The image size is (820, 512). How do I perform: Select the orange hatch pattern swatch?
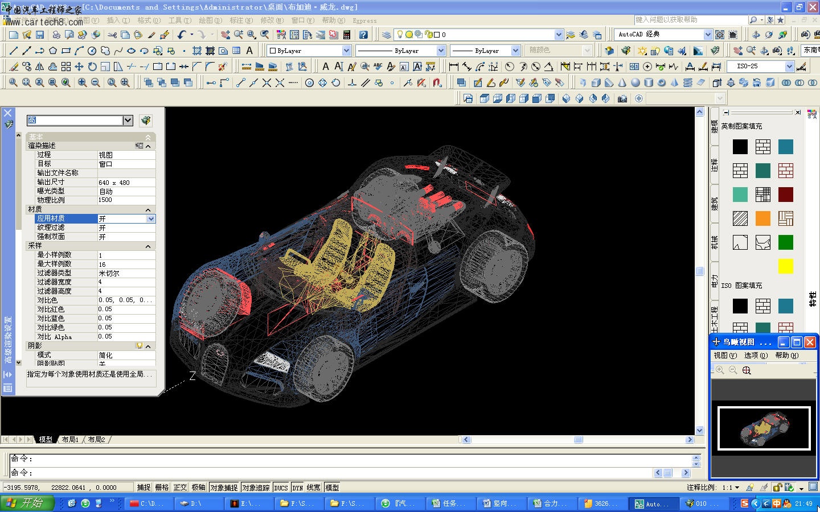762,218
